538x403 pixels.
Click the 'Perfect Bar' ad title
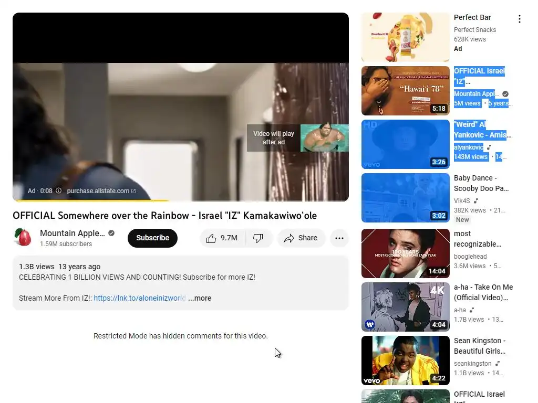(x=472, y=17)
